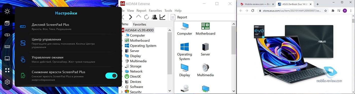Click the window swap icon in ScreenPad sidebar

[7, 23]
